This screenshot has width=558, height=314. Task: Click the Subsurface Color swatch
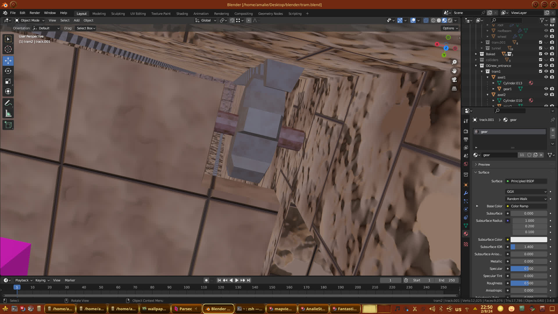pos(529,240)
